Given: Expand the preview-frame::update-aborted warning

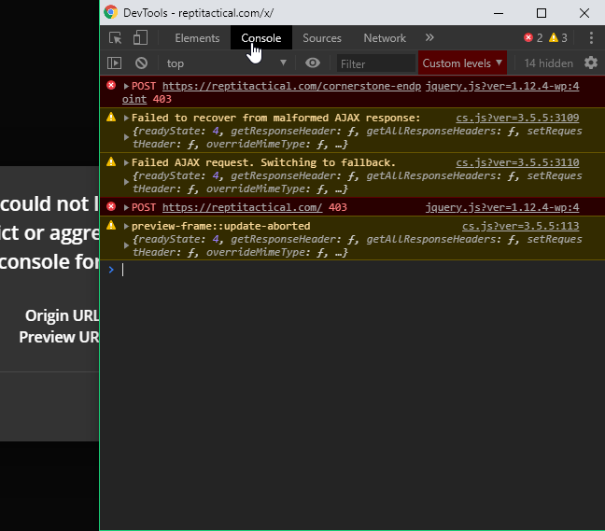Looking at the screenshot, I should pyautogui.click(x=127, y=227).
